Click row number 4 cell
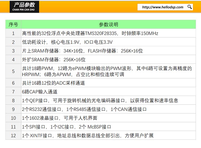This screenshot has width=201, height=148. point(13,59)
